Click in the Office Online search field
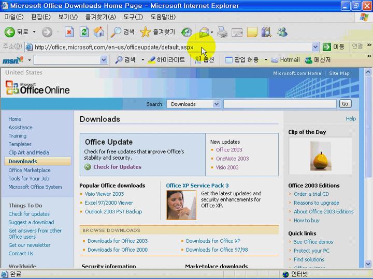Screen dimensions: 373x279 (280, 104)
